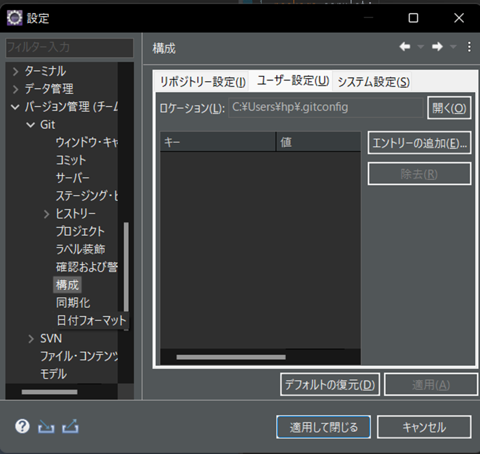Select コミット under Git

click(71, 160)
